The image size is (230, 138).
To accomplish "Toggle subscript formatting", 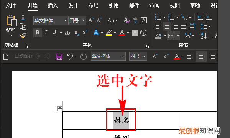I will 76,33.
